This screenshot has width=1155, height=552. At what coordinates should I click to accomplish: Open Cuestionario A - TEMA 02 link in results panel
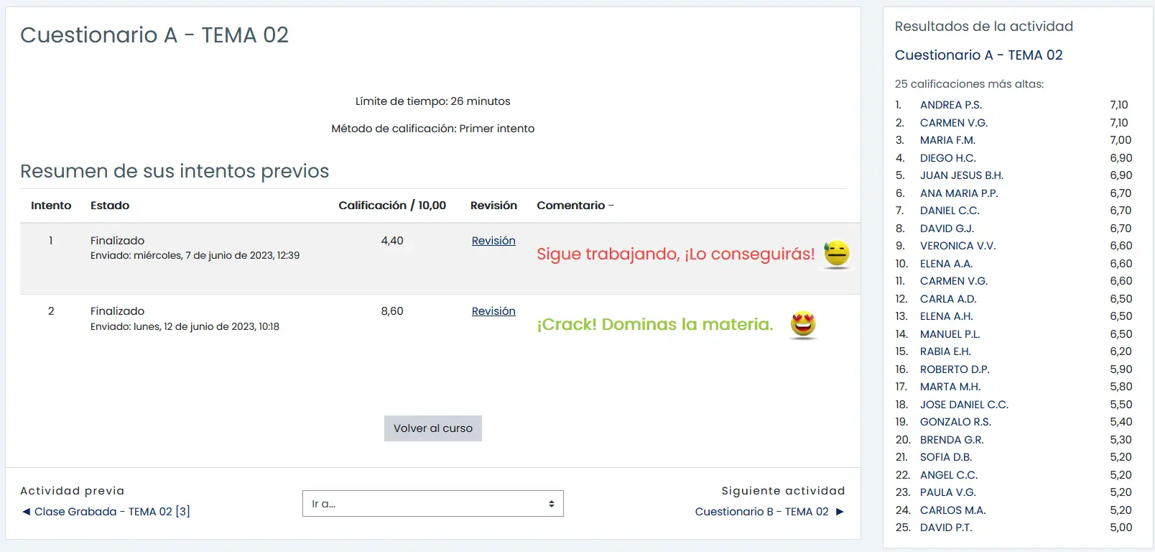point(978,55)
